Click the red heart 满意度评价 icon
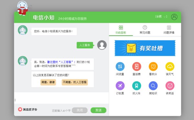Viewport: 194px width, 120px height. click(x=20, y=109)
